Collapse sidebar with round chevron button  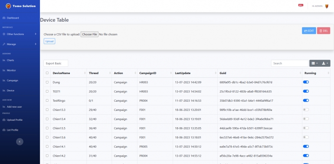tap(20, 141)
